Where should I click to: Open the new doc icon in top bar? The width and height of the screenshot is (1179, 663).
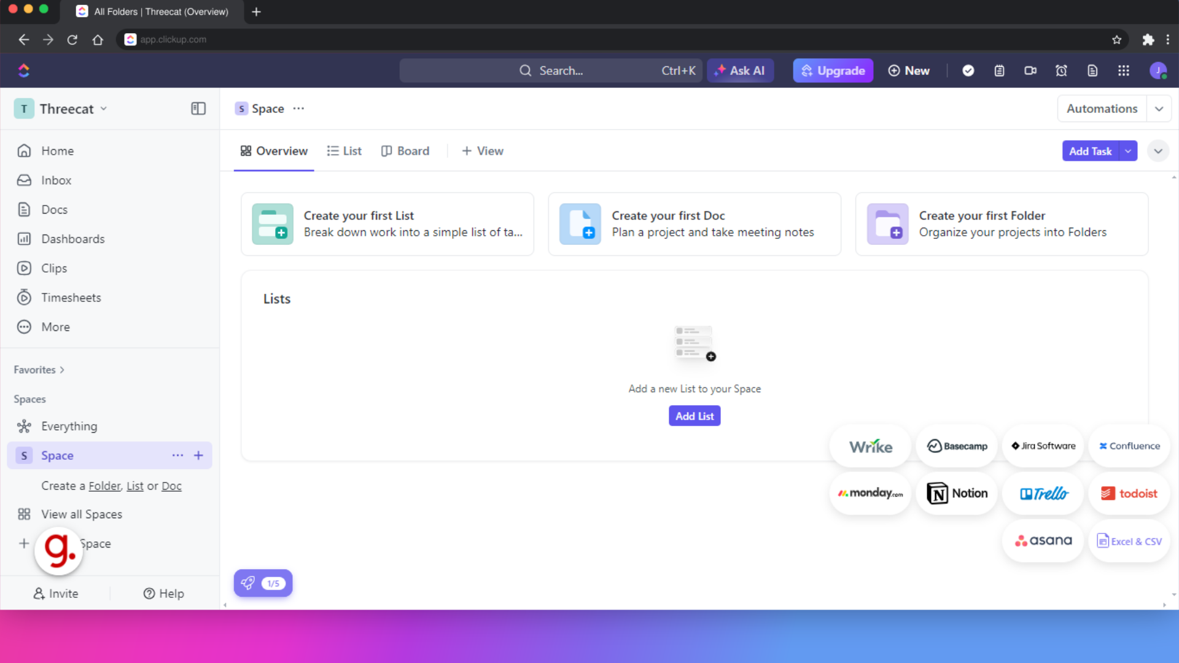click(1092, 71)
